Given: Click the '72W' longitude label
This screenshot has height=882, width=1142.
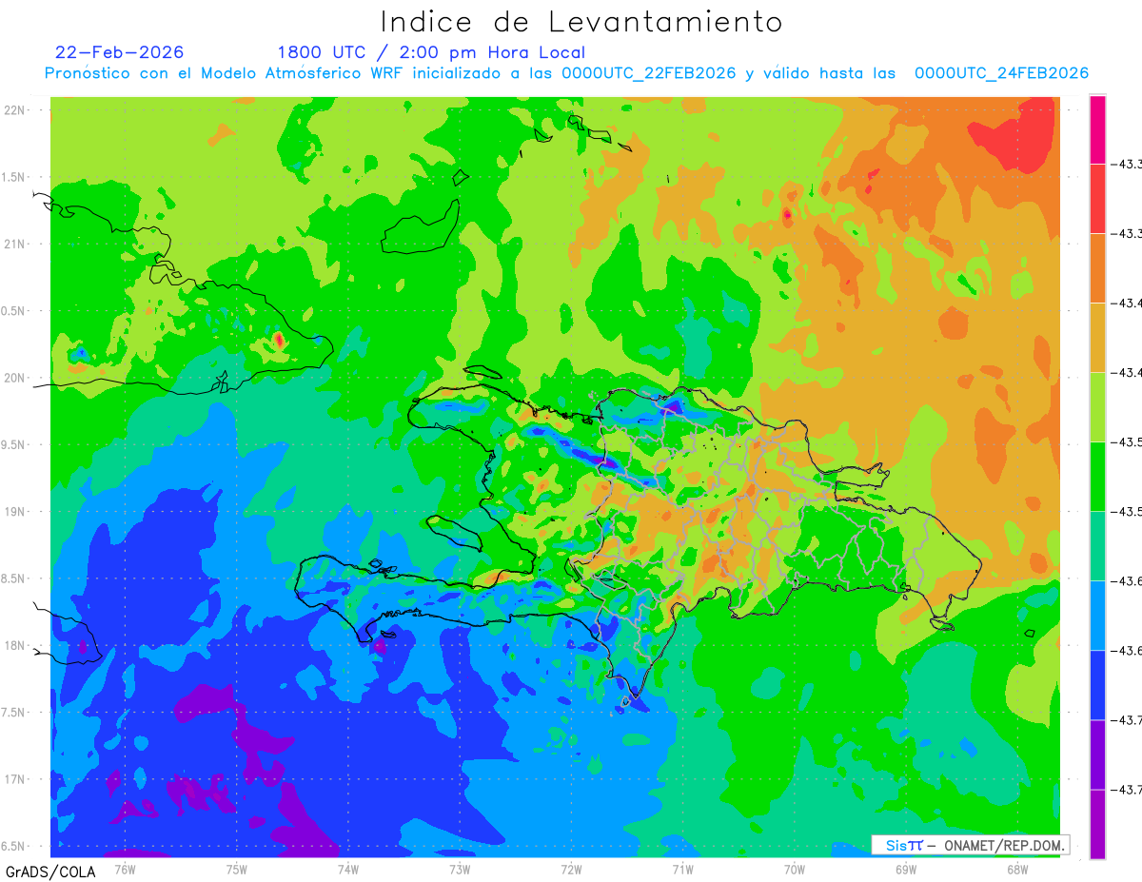Looking at the screenshot, I should coord(571,869).
